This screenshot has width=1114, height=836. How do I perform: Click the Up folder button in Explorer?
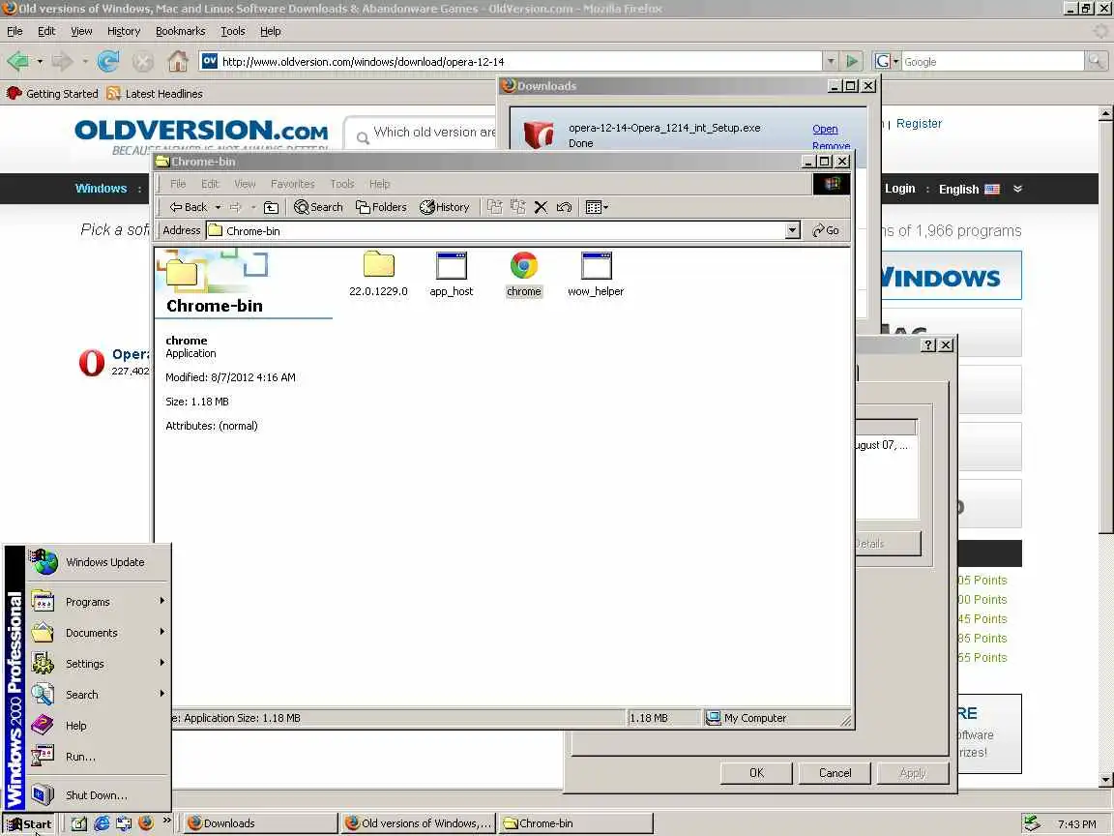click(x=272, y=207)
